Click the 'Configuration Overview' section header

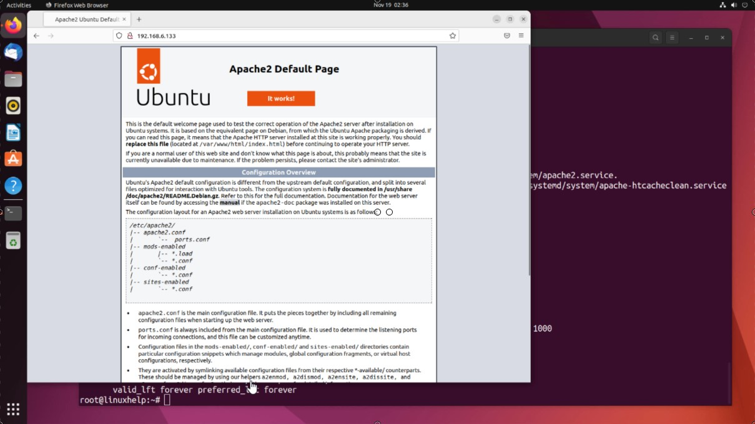tap(279, 172)
